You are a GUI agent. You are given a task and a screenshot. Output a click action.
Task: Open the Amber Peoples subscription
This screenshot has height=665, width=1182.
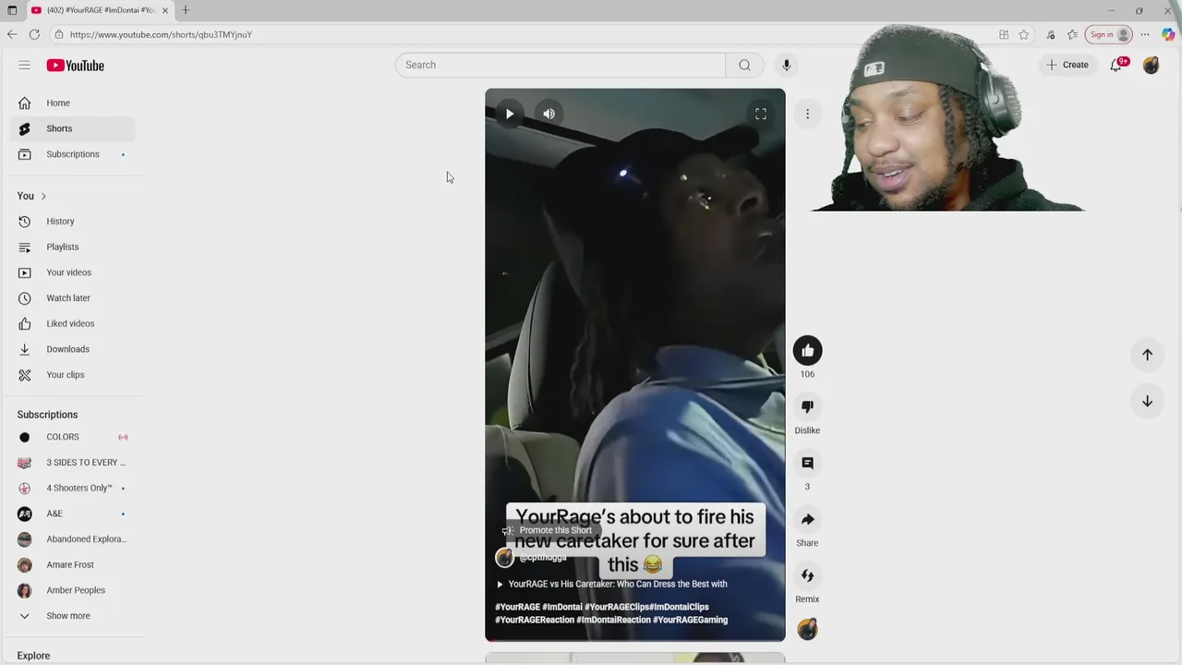pos(73,590)
